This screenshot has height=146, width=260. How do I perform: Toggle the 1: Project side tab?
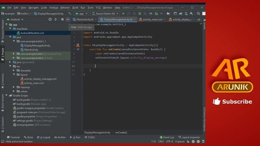click(2, 54)
